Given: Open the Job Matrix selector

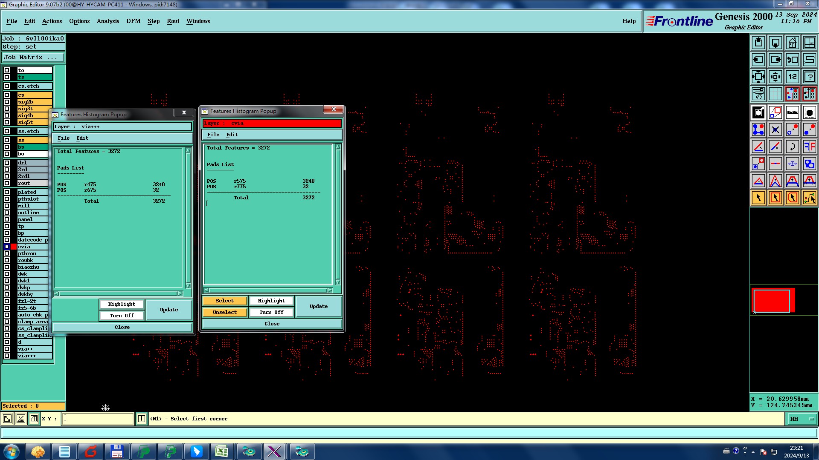Looking at the screenshot, I should pyautogui.click(x=33, y=57).
